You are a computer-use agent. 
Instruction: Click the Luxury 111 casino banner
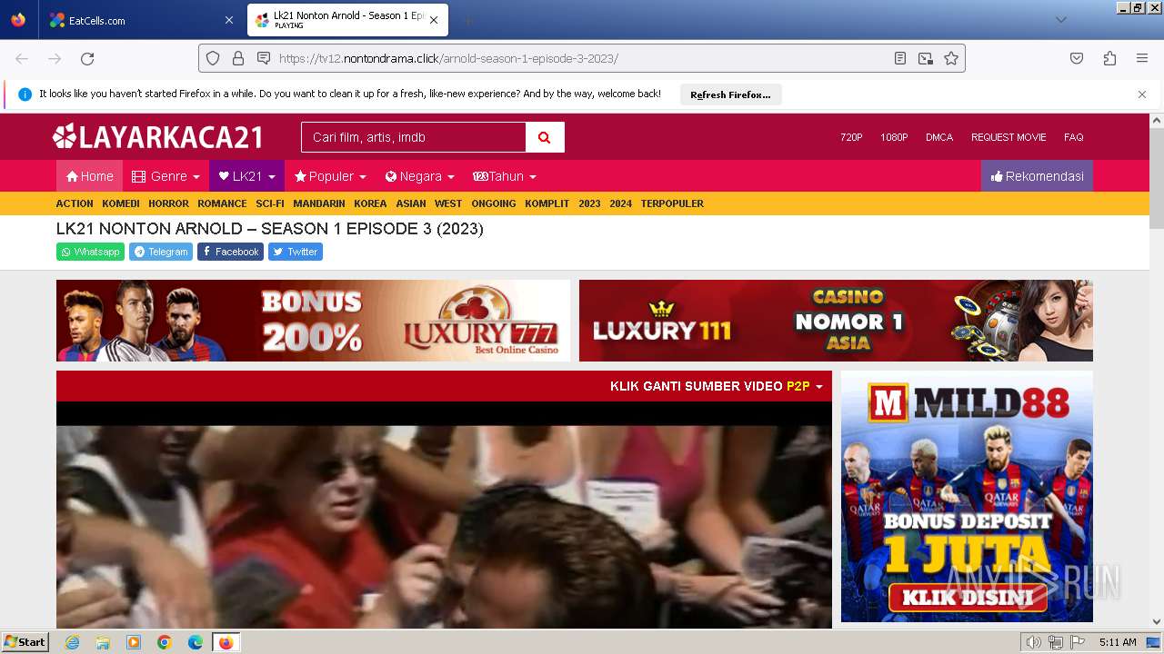coord(836,321)
